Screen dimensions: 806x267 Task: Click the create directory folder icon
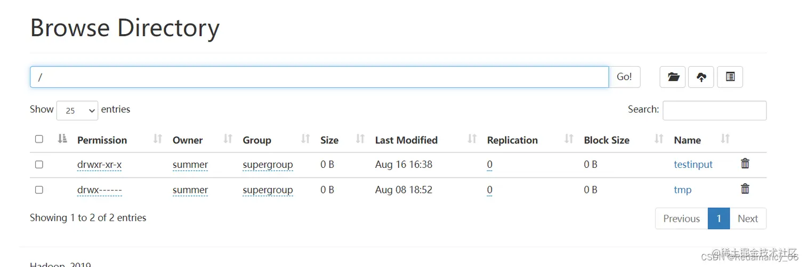click(673, 77)
